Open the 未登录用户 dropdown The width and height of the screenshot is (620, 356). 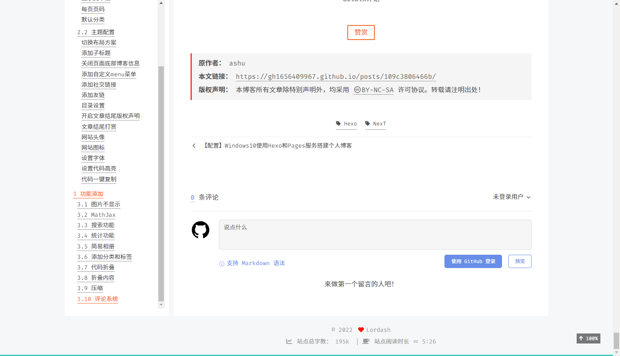[512, 197]
